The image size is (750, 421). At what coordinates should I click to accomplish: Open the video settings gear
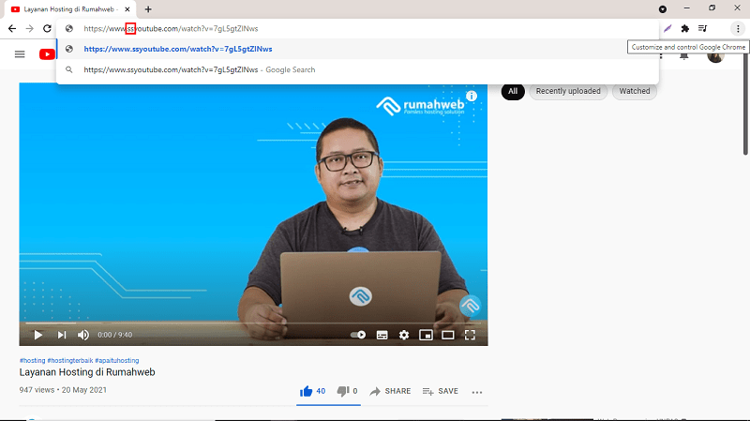pyautogui.click(x=404, y=335)
